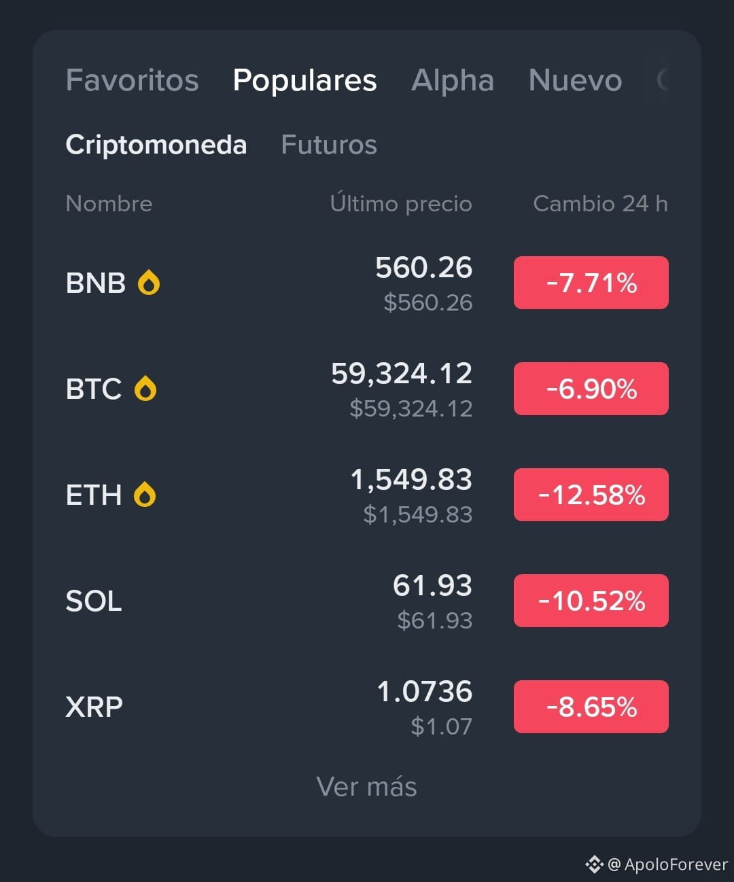Tap the BTC -6.90% change button
The height and width of the screenshot is (882, 734).
[591, 389]
